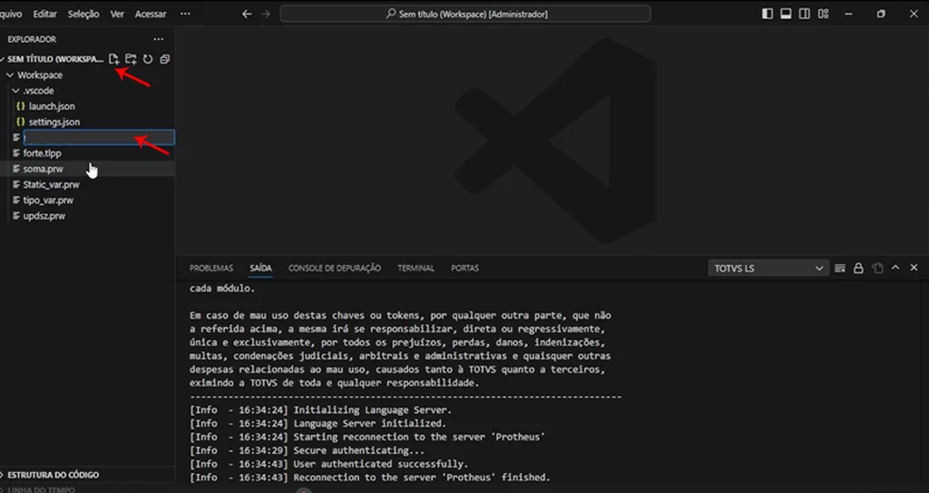Image resolution: width=929 pixels, height=493 pixels.
Task: Open the Explorer more actions ellipsis
Action: (x=158, y=39)
